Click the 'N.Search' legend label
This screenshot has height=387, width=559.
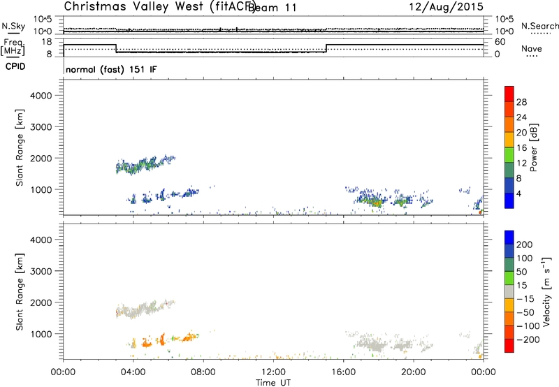539,26
